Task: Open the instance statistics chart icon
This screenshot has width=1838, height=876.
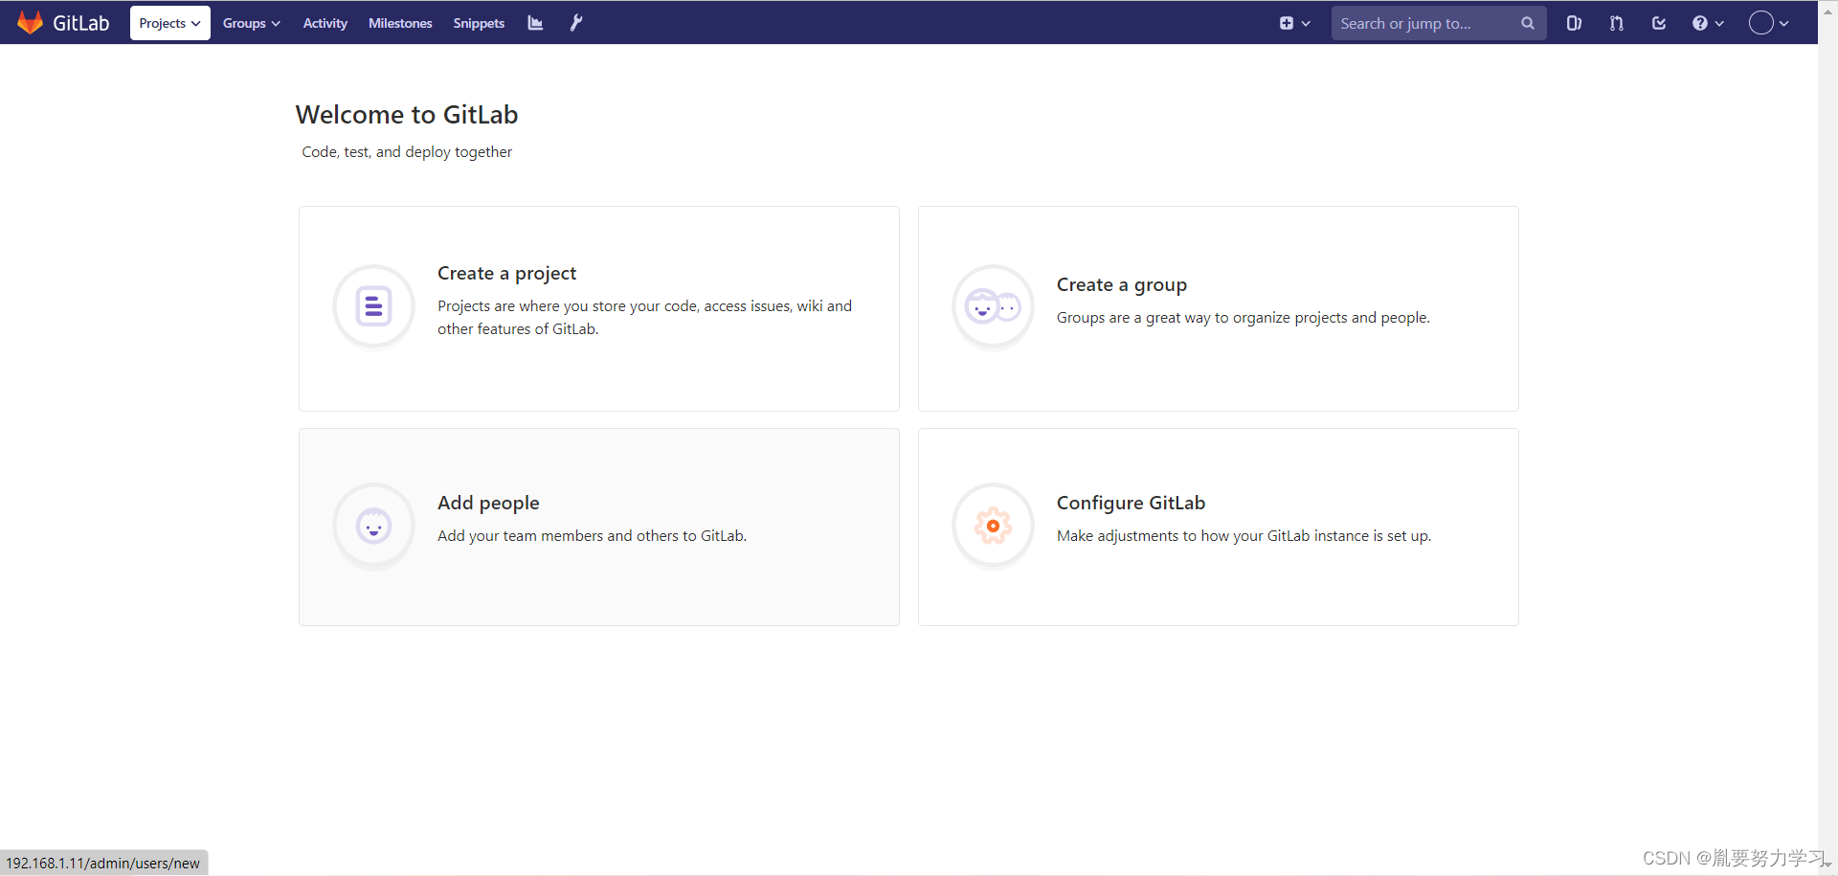Action: point(535,23)
